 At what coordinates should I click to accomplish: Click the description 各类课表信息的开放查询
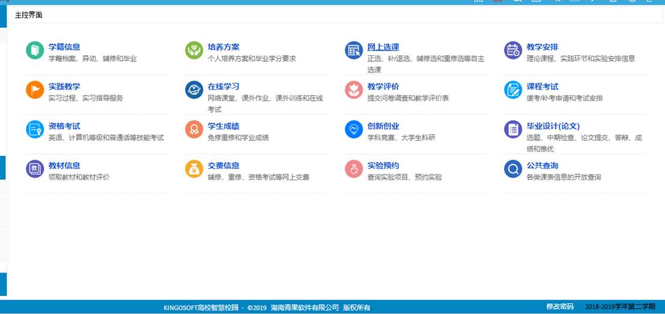tap(563, 177)
